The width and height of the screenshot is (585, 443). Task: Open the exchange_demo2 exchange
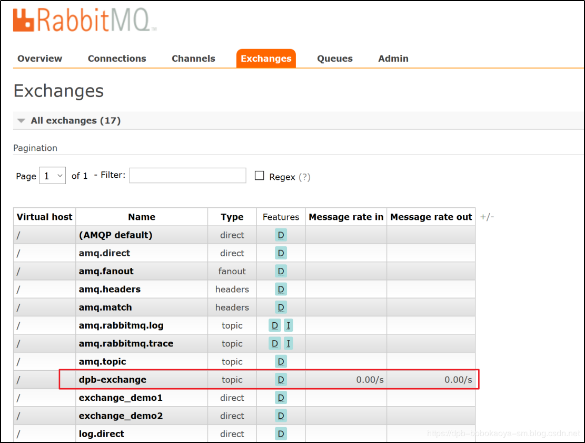pyautogui.click(x=121, y=416)
